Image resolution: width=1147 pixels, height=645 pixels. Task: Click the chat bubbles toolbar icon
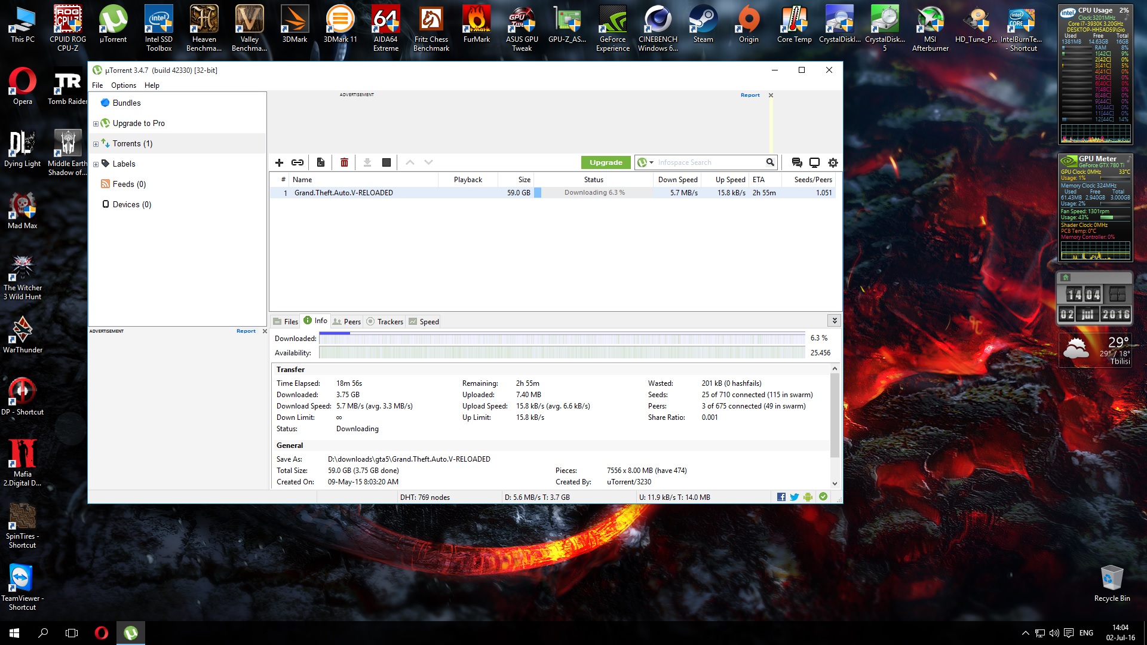pyautogui.click(x=796, y=162)
